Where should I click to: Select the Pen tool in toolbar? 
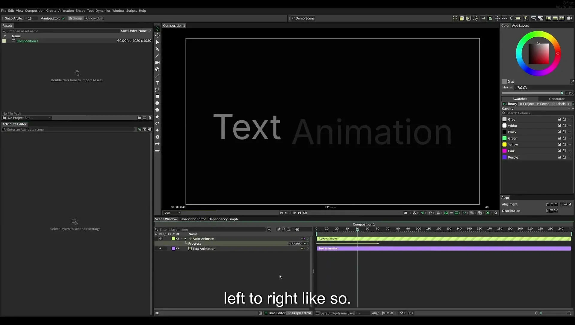[x=157, y=49]
